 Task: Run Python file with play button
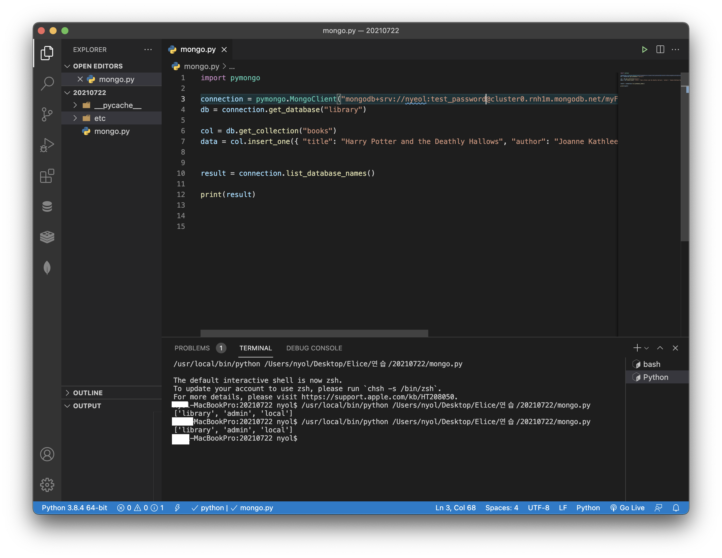644,50
